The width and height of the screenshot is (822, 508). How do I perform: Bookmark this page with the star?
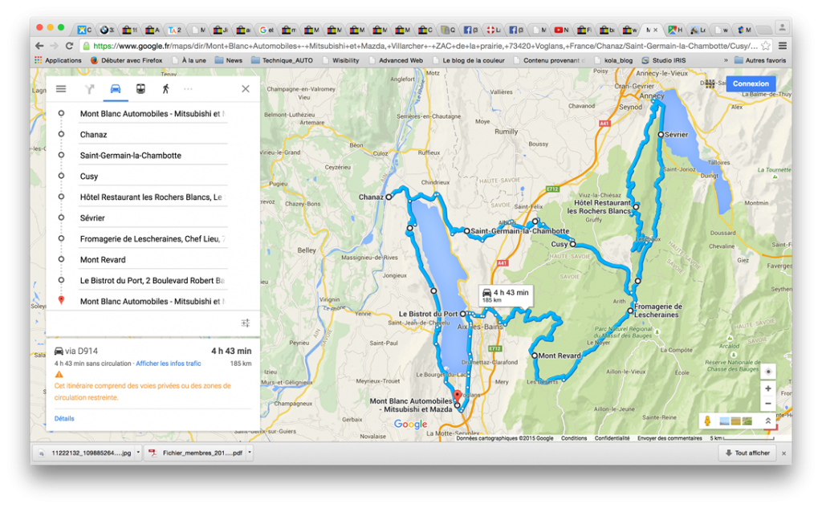767,46
